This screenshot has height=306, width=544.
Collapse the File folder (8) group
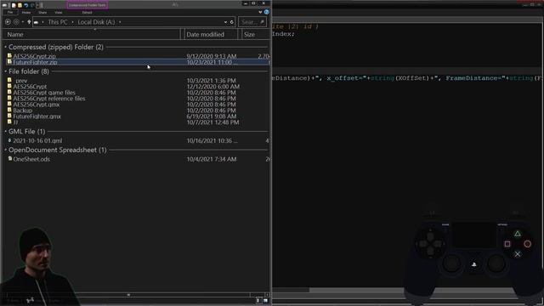[x=6, y=71]
